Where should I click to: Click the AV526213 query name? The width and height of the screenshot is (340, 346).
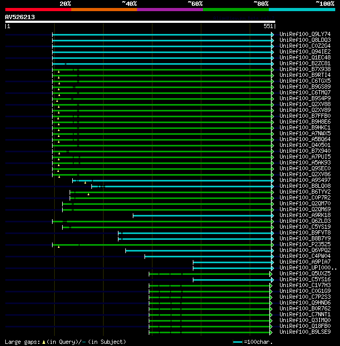(20, 17)
